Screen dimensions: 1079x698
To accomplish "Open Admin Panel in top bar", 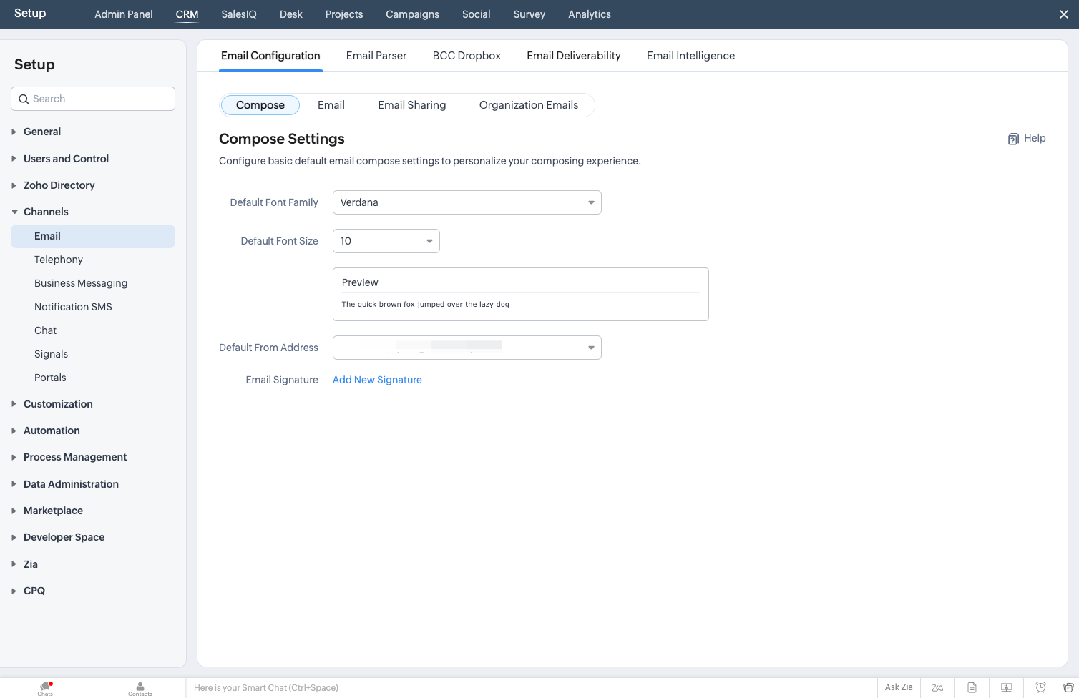I will (124, 14).
